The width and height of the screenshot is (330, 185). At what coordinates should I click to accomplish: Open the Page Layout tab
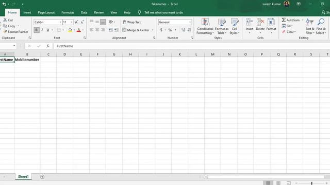46,12
